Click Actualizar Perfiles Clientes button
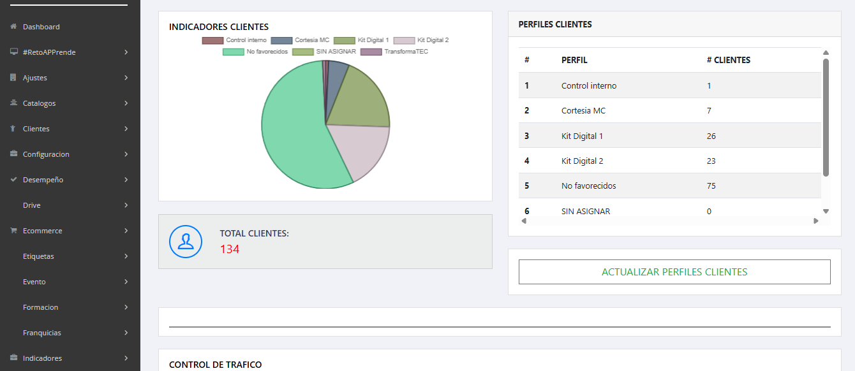Image resolution: width=855 pixels, height=371 pixels. (x=674, y=272)
